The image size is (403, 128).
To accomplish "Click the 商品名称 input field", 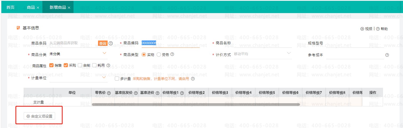I will (x=263, y=43).
